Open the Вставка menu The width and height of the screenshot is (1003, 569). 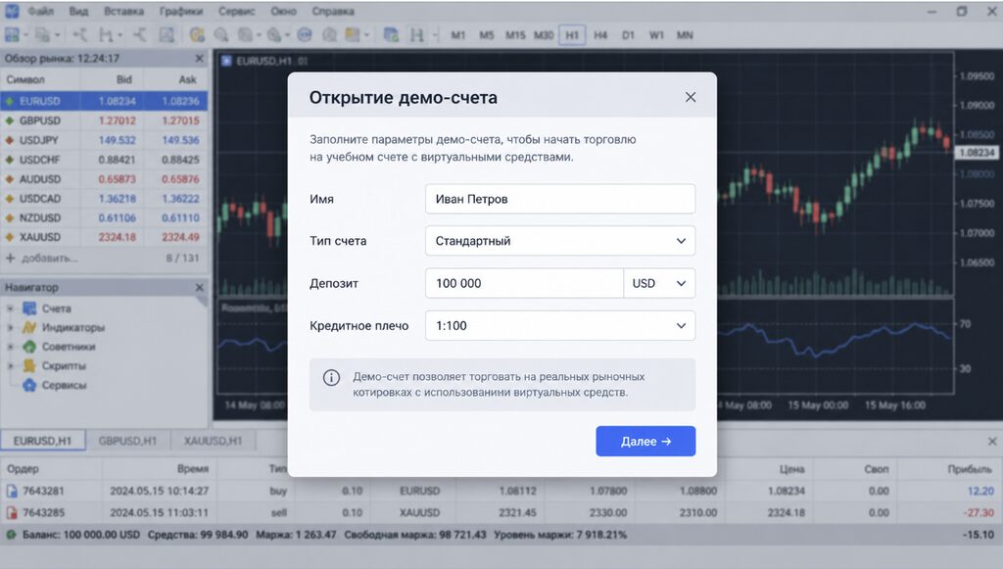tap(124, 12)
